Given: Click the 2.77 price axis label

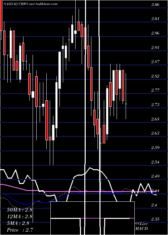Looking at the screenshot, I should coord(155,90).
